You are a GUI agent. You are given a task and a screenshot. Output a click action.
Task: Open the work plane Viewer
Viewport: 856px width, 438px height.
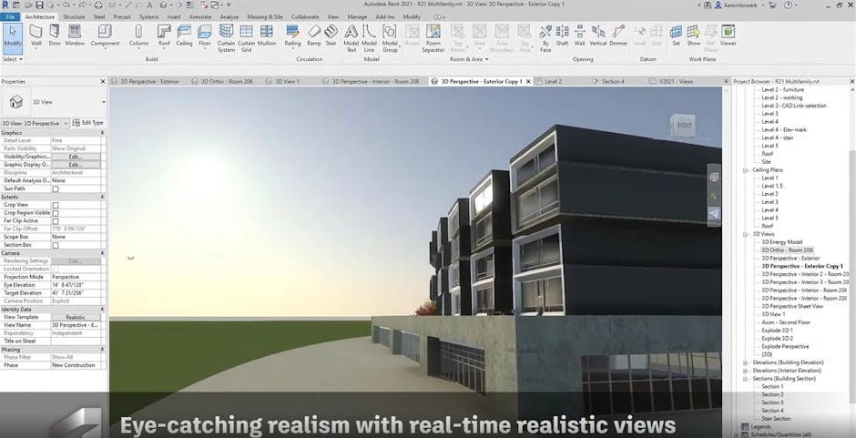728,36
